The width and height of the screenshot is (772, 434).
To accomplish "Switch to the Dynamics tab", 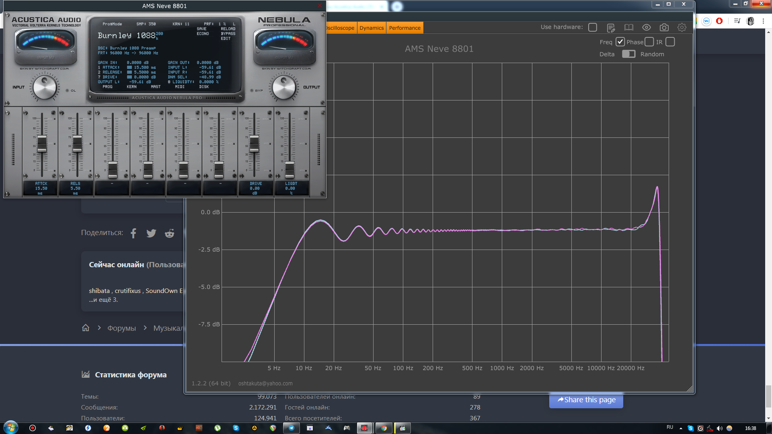I will coord(372,28).
